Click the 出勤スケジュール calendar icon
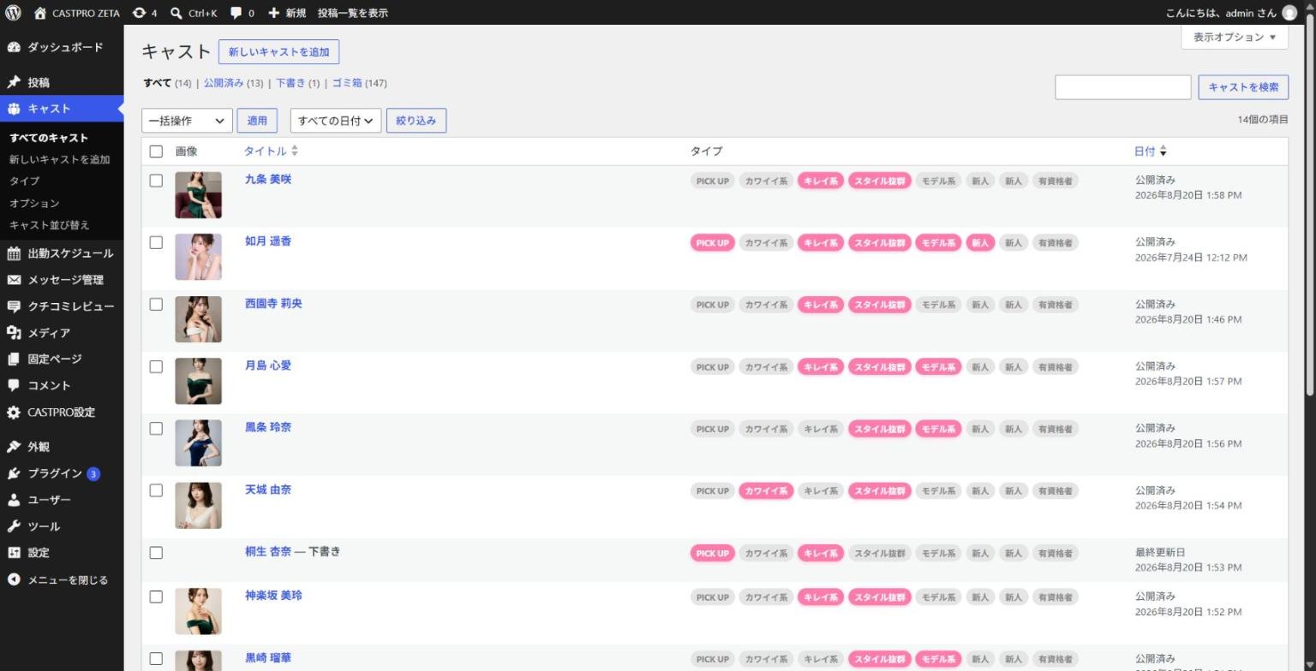This screenshot has height=671, width=1316. pos(14,253)
